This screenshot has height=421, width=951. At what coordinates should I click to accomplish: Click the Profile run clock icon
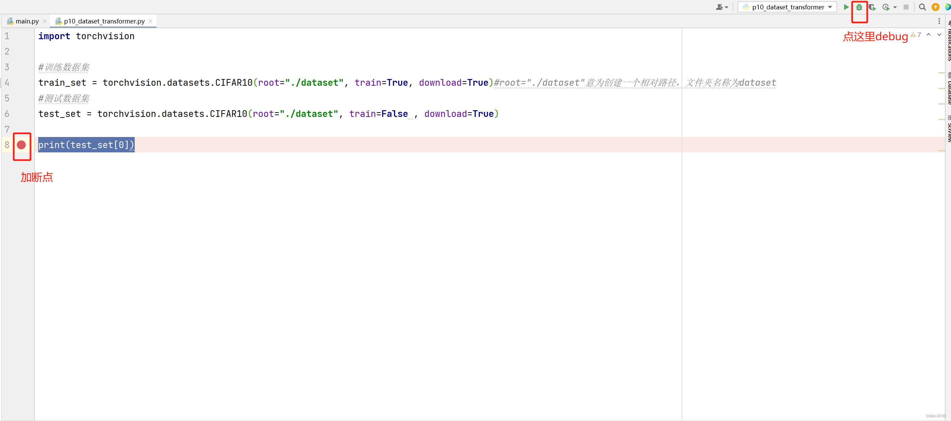885,7
